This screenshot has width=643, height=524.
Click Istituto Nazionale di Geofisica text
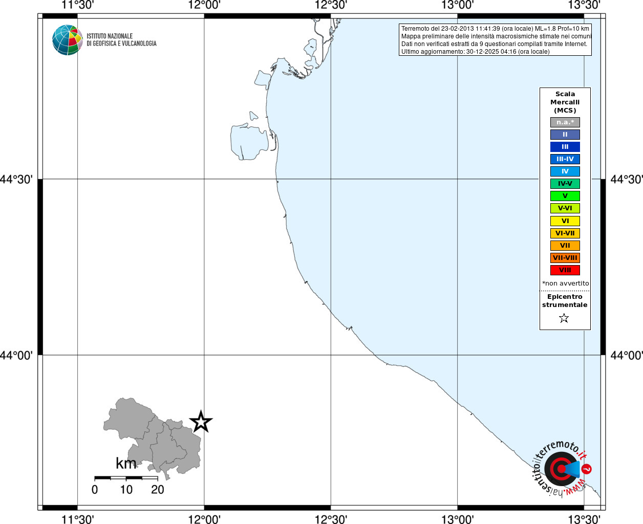(121, 40)
